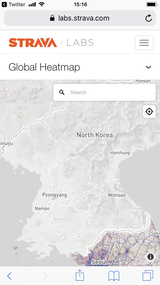The height and width of the screenshot is (285, 160).
Task: Open the Strava logo link
Action: click(x=33, y=43)
